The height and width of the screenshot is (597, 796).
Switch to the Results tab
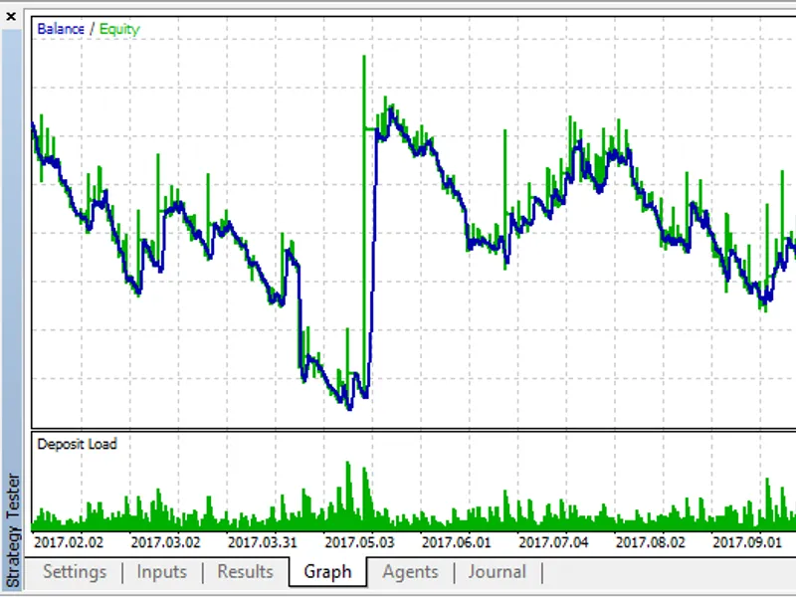point(245,571)
